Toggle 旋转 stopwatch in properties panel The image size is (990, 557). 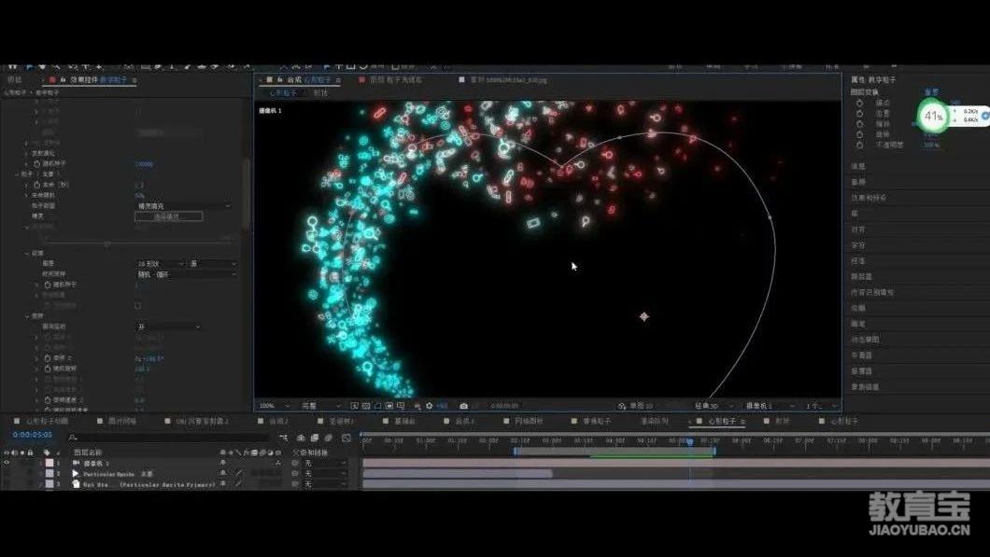pyautogui.click(x=859, y=134)
